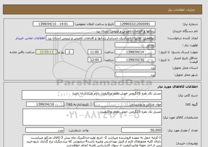Click the remaining days field showing 2
This screenshot has width=208, height=147.
coord(69,52)
